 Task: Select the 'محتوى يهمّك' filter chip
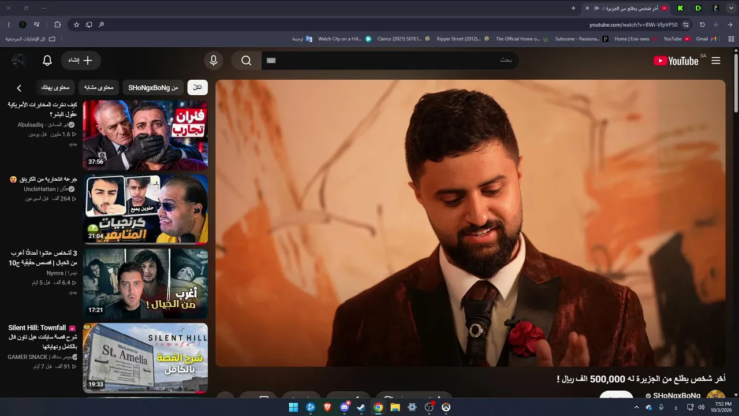point(55,88)
